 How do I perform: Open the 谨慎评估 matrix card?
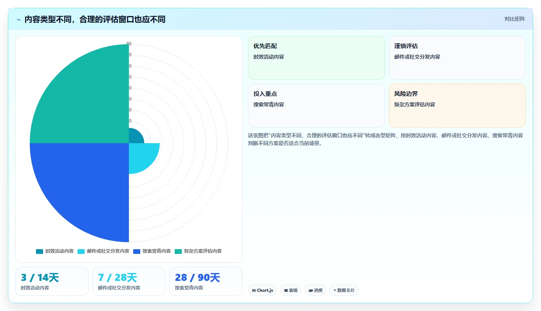point(457,58)
